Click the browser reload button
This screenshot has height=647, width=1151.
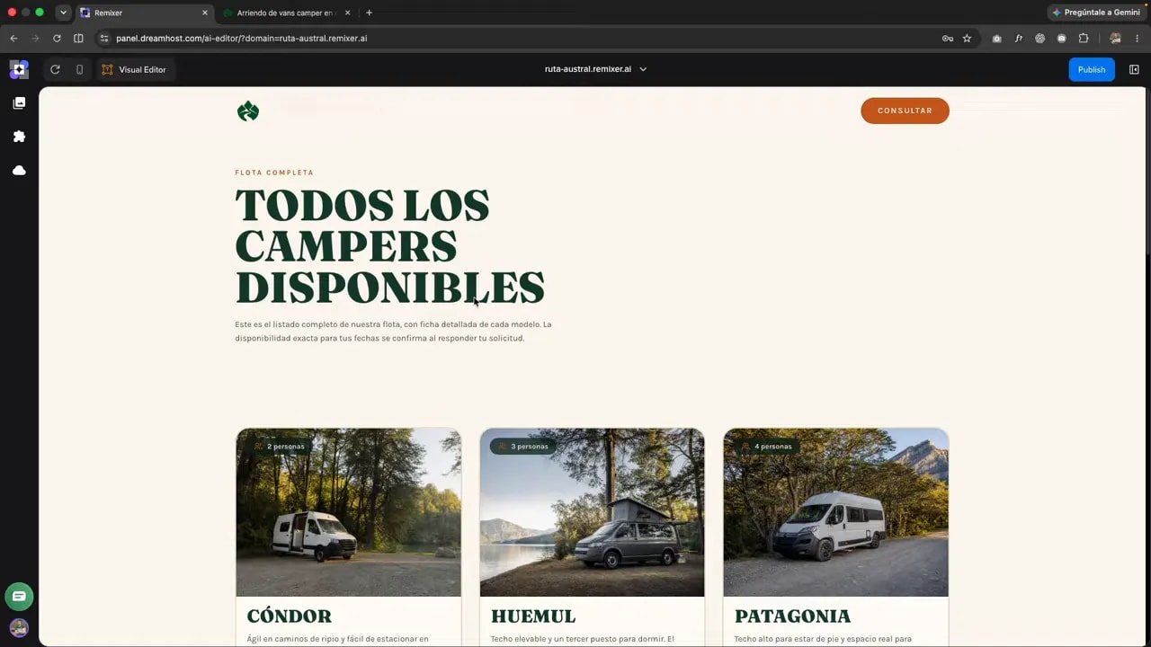click(x=57, y=39)
